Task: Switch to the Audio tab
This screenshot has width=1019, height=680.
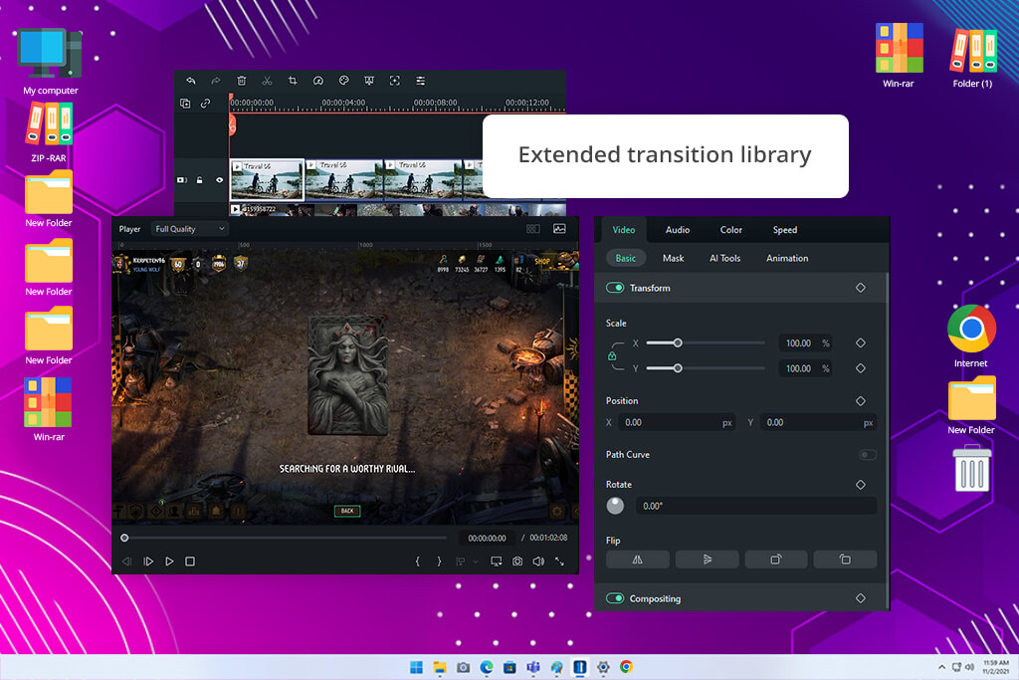Action: click(x=677, y=229)
